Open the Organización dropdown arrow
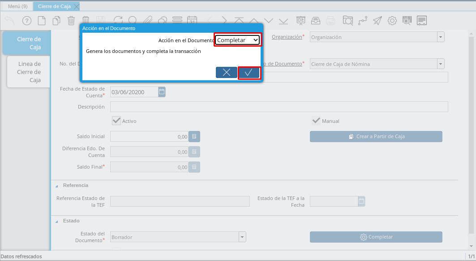 click(x=441, y=37)
